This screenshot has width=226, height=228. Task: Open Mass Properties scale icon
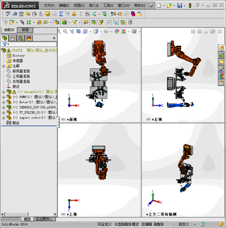click(x=21, y=14)
